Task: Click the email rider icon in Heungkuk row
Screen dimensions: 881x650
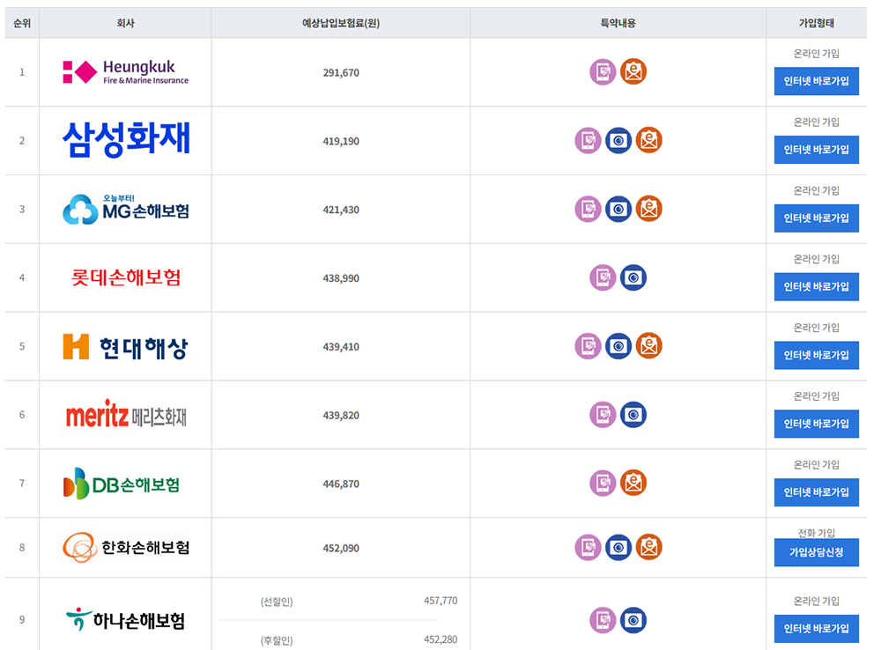Action: point(633,72)
